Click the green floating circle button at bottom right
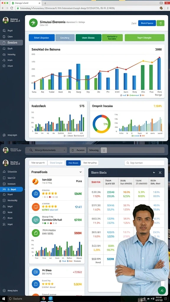170x302 pixels. [162, 290]
